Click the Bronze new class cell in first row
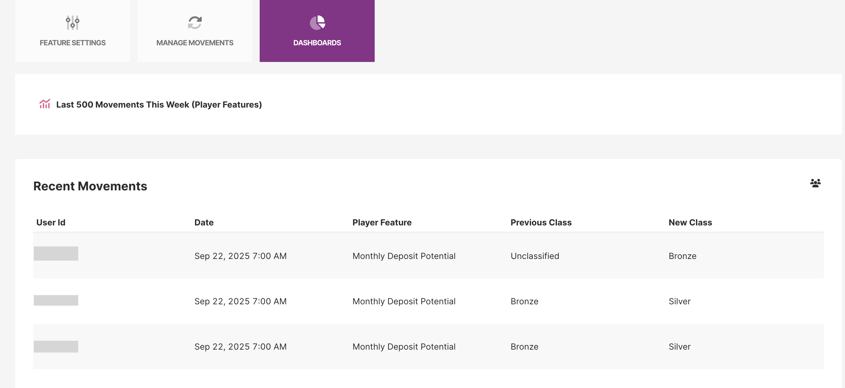The width and height of the screenshot is (845, 388). [x=682, y=256]
